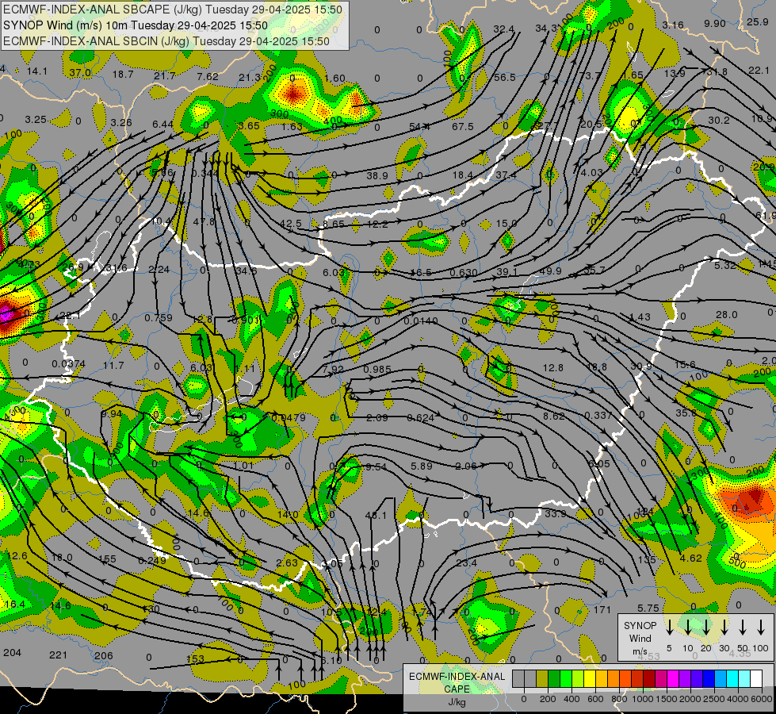Click the ECMWF-INDEX-ANAL SBCAPE title line
The image size is (776, 714).
(173, 10)
